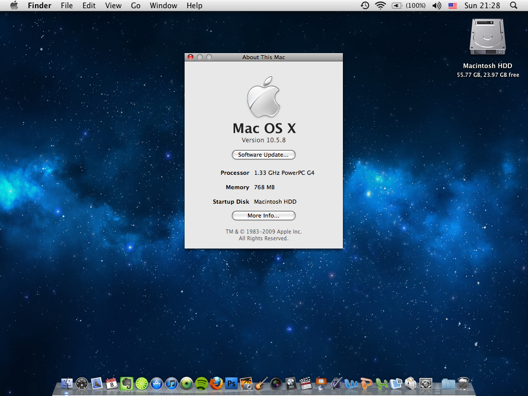Open the File menu
The width and height of the screenshot is (528, 396).
click(x=67, y=5)
